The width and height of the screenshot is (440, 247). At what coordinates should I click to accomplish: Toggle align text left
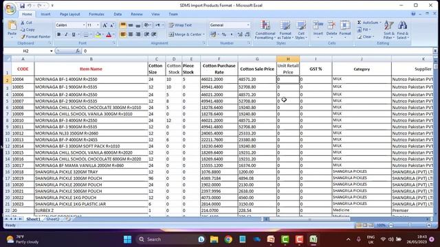(x=123, y=34)
